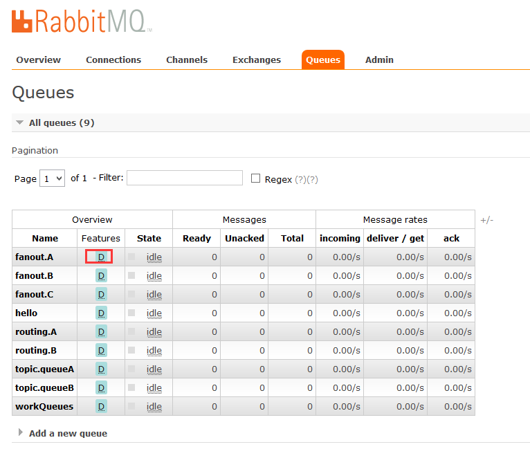Viewport: 530px width, 449px height.
Task: Click the second Regex help (?) link
Action: point(312,179)
